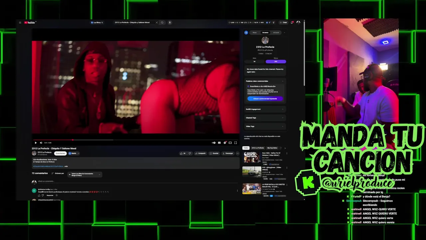Image resolution: width=426 pixels, height=240 pixels.
Task: Click Unlock controversial keywords button
Action: coord(265,99)
